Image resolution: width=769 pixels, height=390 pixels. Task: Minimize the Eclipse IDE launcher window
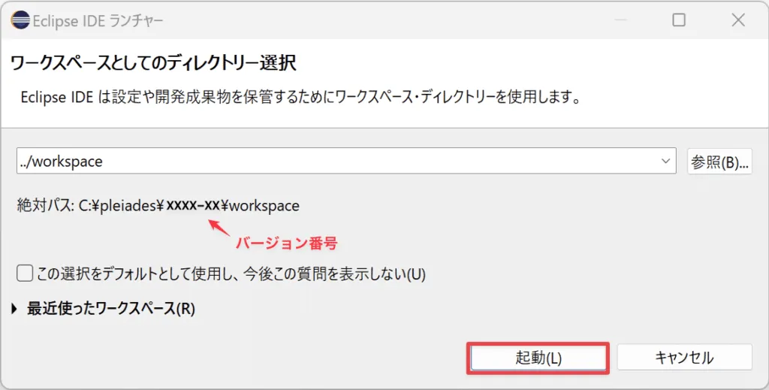(x=620, y=20)
